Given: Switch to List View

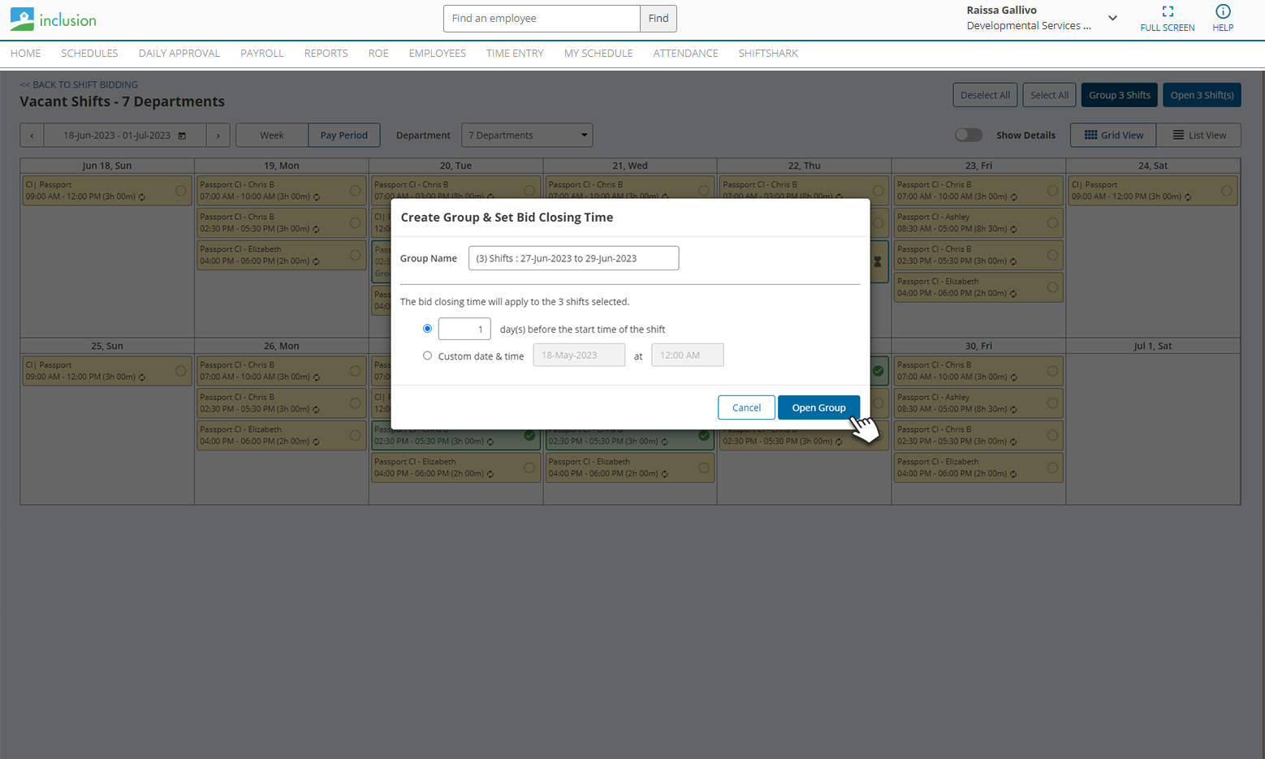Looking at the screenshot, I should point(1199,136).
